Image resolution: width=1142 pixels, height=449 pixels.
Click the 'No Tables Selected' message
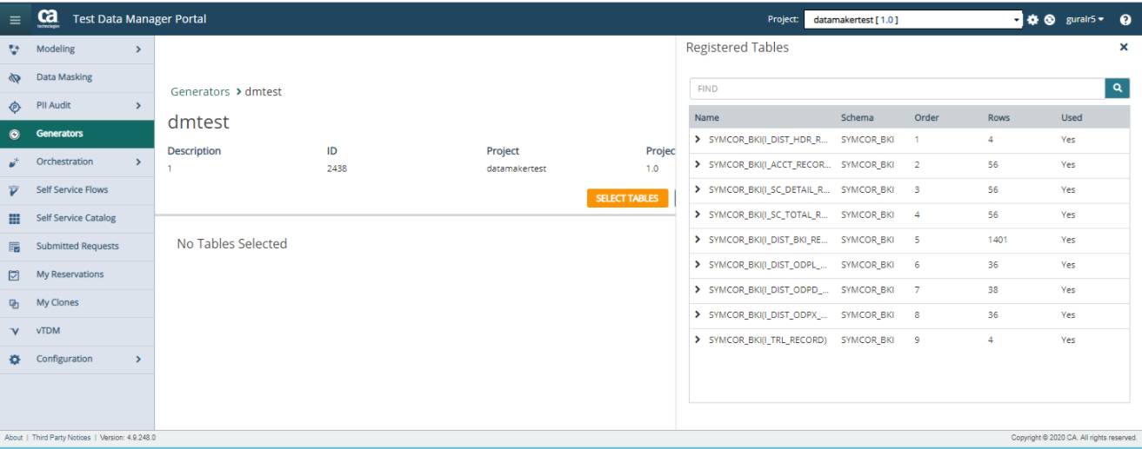tap(232, 244)
